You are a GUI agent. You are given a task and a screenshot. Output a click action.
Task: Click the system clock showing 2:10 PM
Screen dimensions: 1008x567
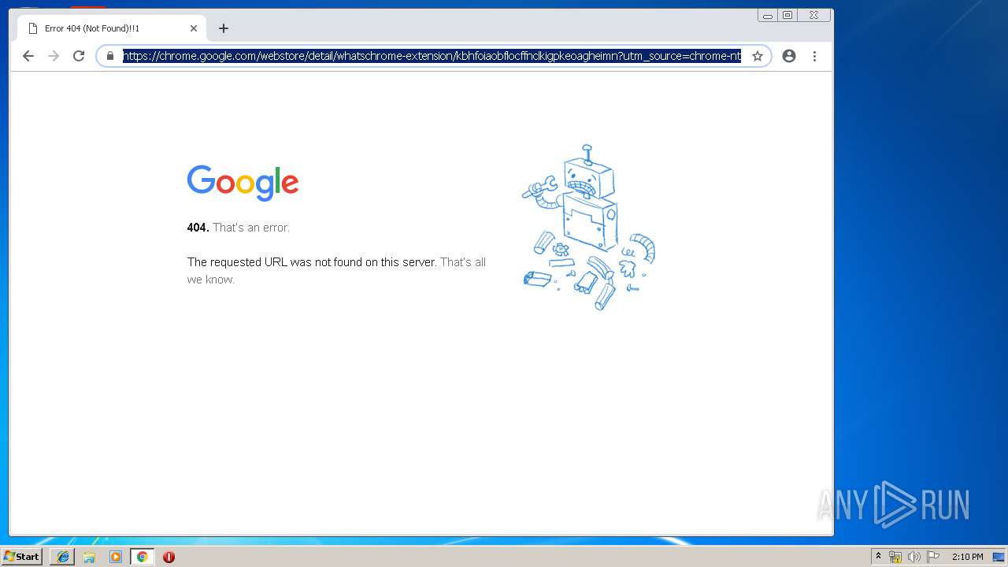pos(967,557)
